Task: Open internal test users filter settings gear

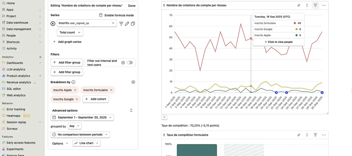Action: (123, 63)
